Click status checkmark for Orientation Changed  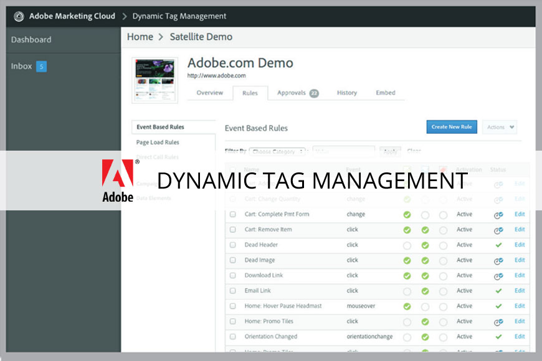point(498,337)
